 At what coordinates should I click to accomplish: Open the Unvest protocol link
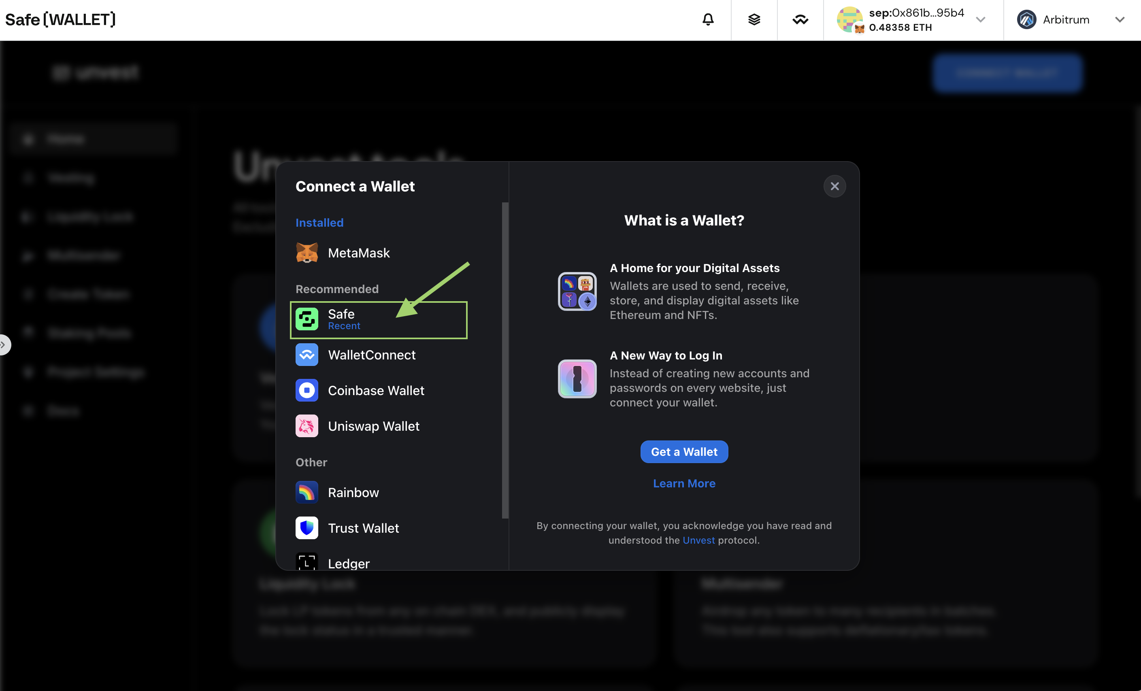698,540
